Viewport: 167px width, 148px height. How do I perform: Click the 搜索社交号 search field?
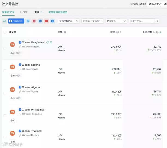coord(142,21)
